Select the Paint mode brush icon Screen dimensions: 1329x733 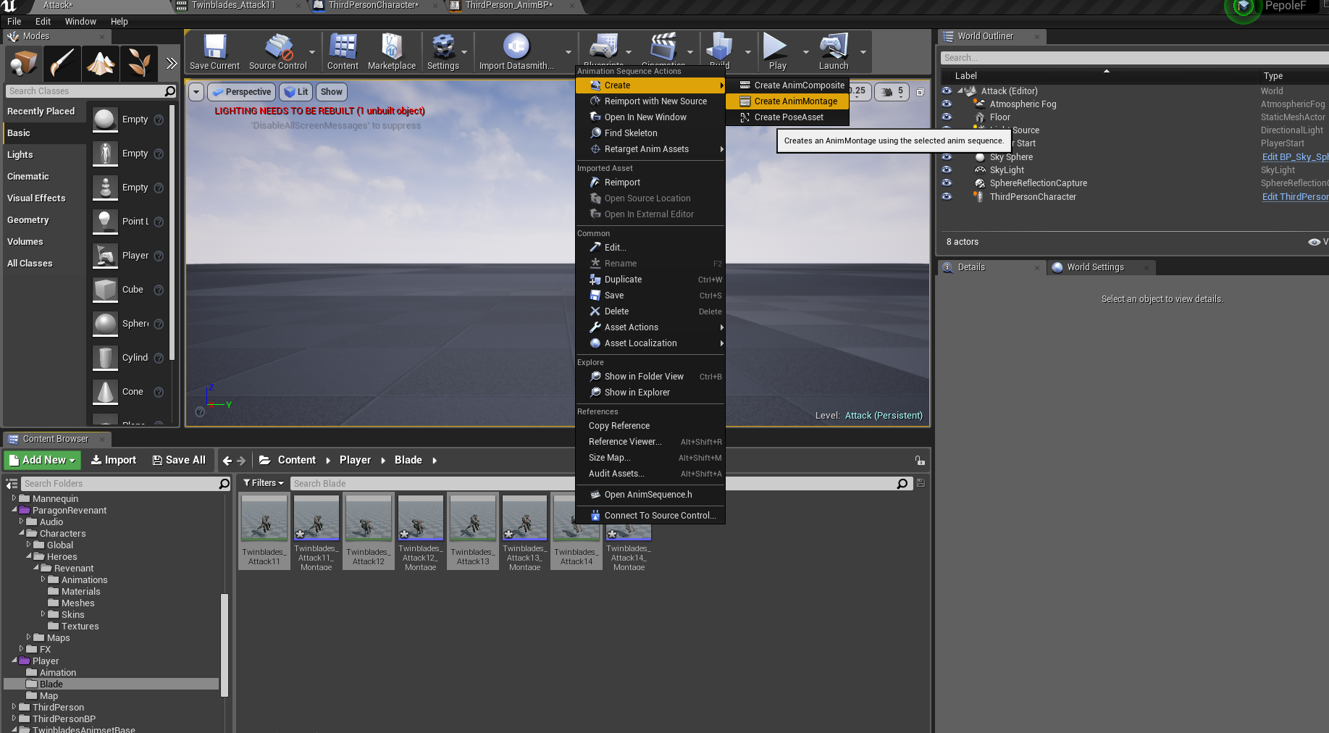62,64
